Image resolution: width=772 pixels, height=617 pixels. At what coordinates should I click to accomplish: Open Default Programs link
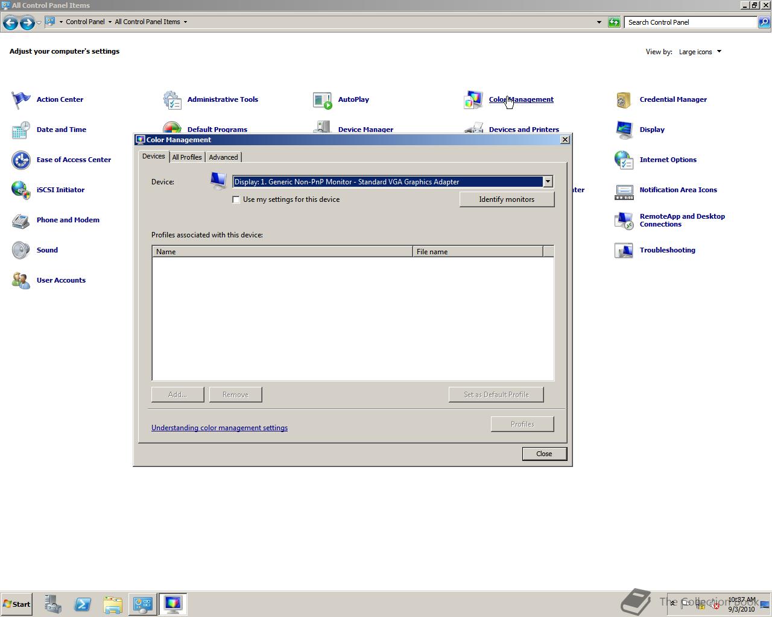point(217,130)
